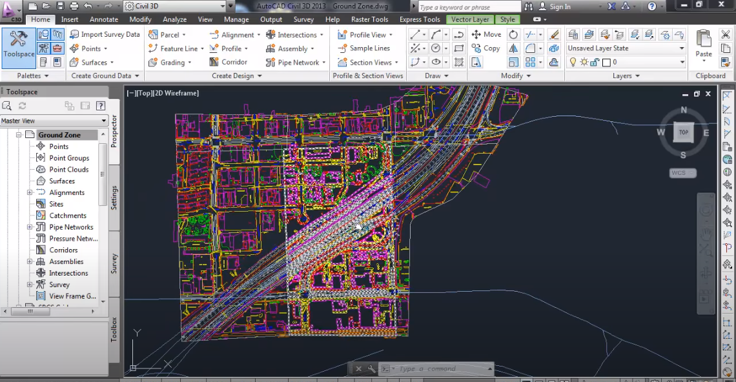This screenshot has width=736, height=382.
Task: Switch to the Annotate ribbon tab
Action: point(104,19)
